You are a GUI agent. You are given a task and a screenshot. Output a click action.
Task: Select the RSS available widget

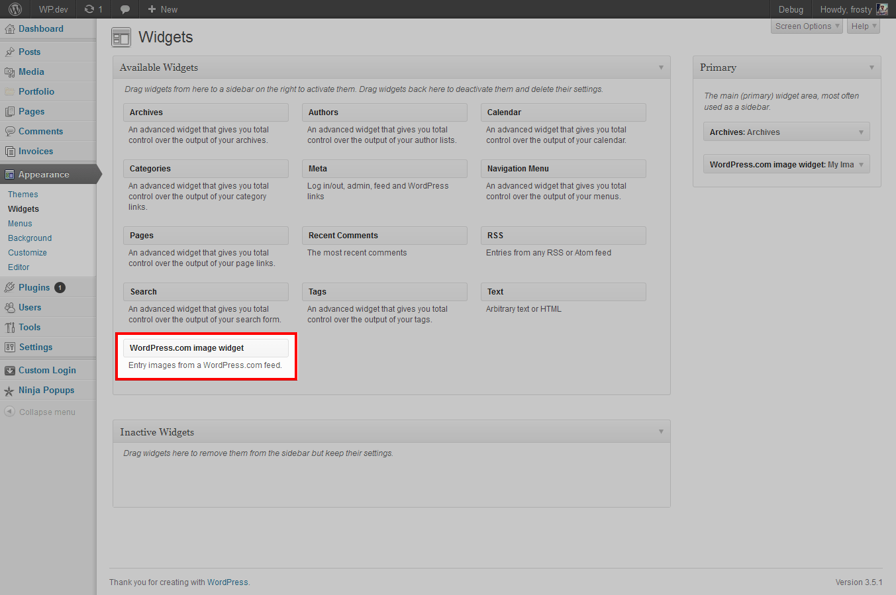(x=564, y=236)
